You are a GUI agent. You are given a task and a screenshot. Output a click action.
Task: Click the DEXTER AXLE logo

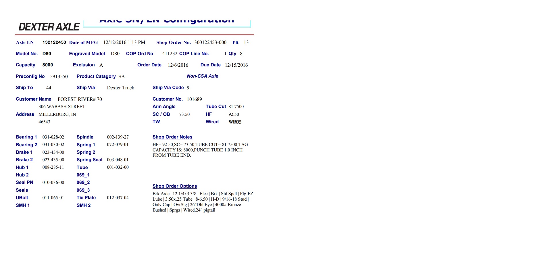[x=49, y=27]
